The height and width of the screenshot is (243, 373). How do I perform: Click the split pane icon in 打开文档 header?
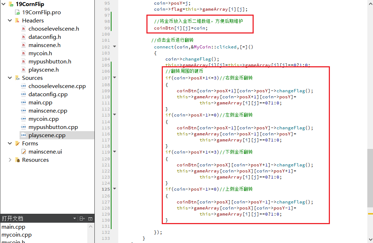tap(82, 218)
